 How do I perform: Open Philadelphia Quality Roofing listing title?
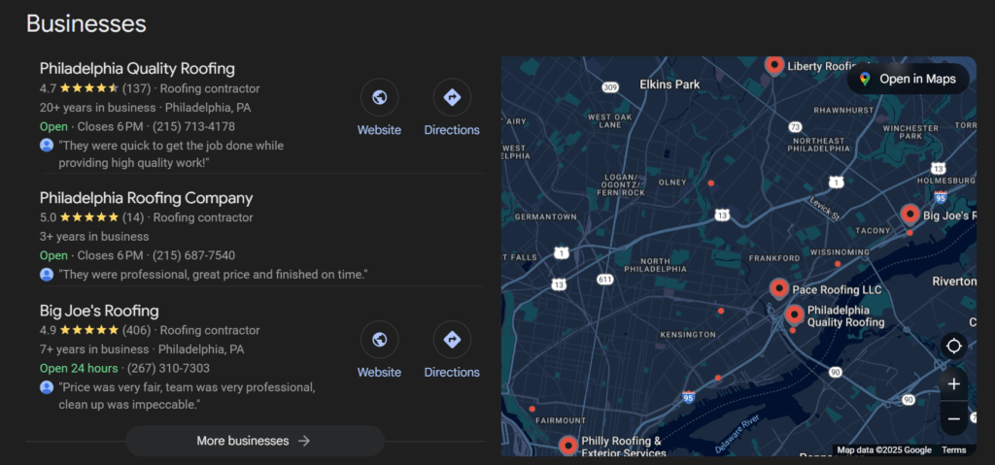pos(137,69)
